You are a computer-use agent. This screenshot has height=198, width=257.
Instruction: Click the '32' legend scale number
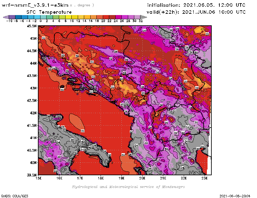click(141, 21)
